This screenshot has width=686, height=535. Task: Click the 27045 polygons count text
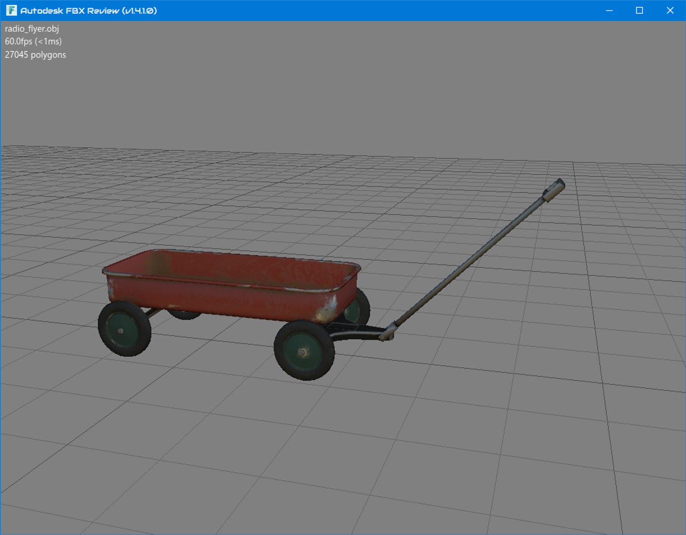(x=35, y=54)
